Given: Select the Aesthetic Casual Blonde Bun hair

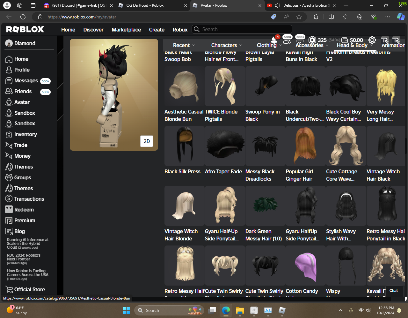Looking at the screenshot, I should point(184,86).
